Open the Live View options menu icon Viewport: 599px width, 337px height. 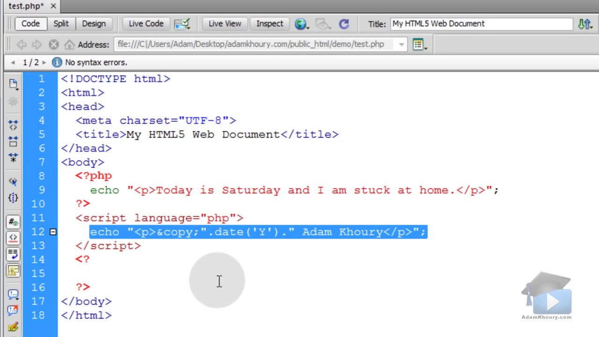point(419,44)
